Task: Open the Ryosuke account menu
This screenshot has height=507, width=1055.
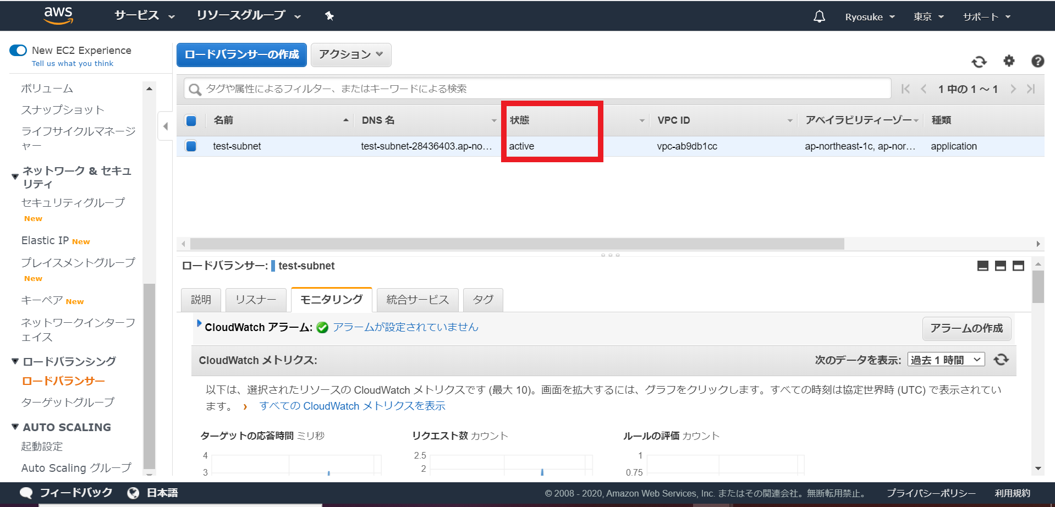Action: (x=870, y=17)
